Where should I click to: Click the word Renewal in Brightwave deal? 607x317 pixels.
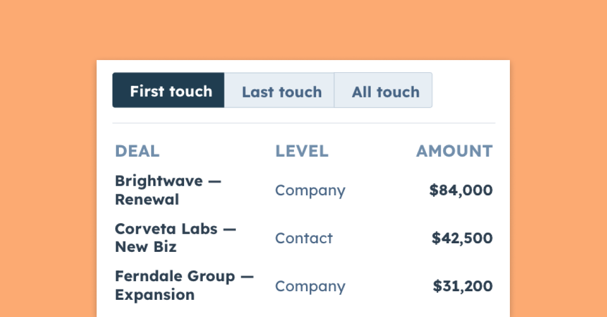coord(147,200)
